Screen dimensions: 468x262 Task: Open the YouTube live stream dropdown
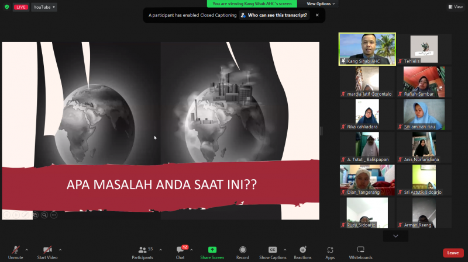44,7
